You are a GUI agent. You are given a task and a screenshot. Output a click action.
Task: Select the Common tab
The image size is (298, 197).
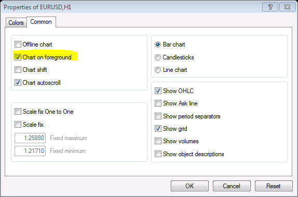[x=41, y=22]
